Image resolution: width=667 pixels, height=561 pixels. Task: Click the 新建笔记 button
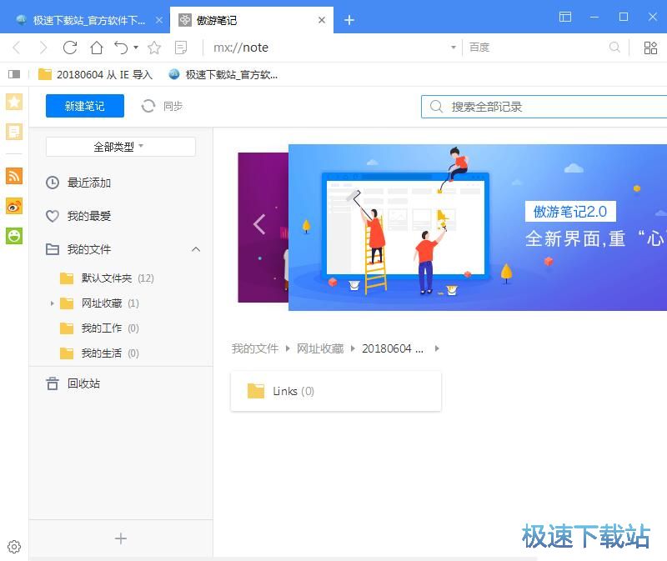click(x=85, y=106)
